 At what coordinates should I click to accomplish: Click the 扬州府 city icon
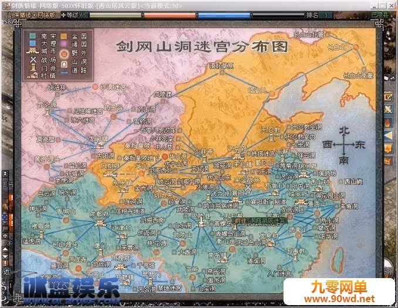[303, 175]
